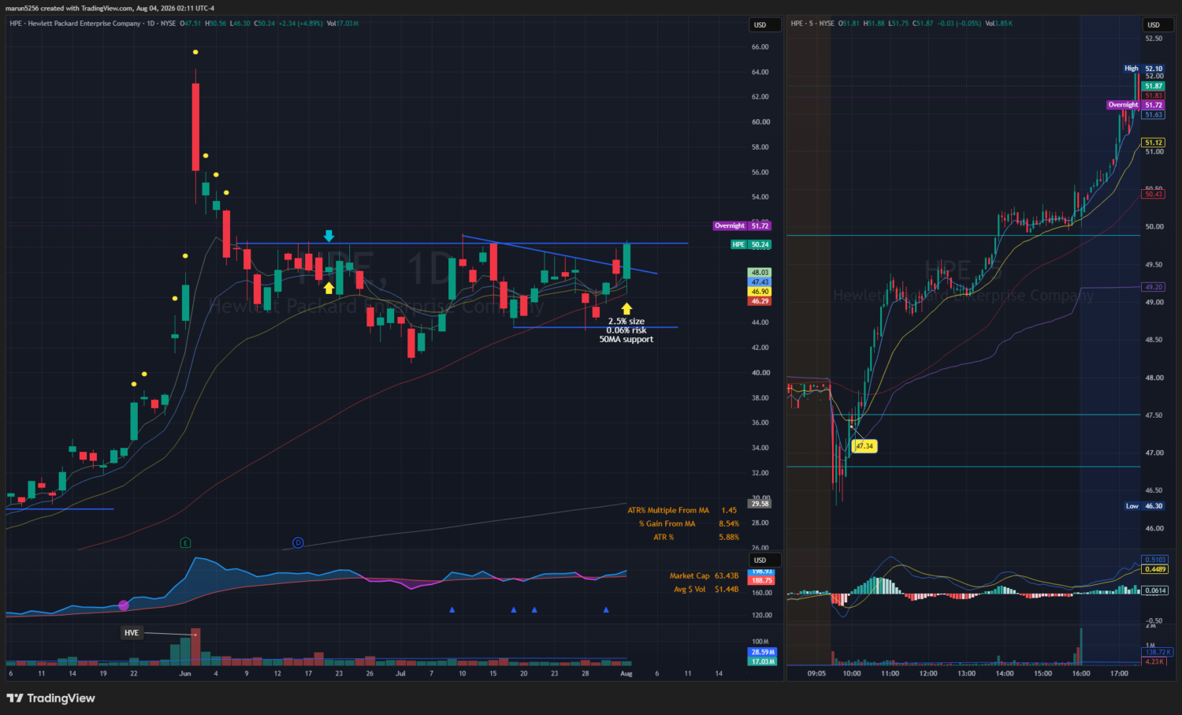Click the yellow 47.34 price callout
This screenshot has width=1182, height=715.
click(x=864, y=446)
